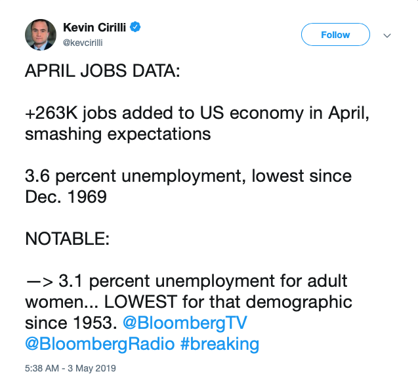The width and height of the screenshot is (418, 380).
Task: Click the APRIL JOBS DATA heading text
Action: coord(102,71)
